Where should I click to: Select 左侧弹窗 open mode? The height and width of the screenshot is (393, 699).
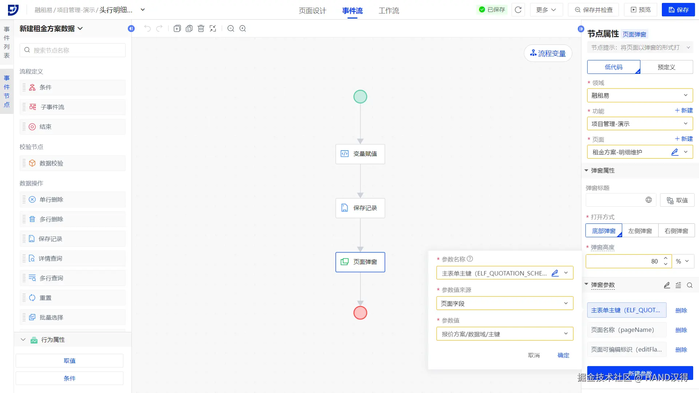coord(640,231)
